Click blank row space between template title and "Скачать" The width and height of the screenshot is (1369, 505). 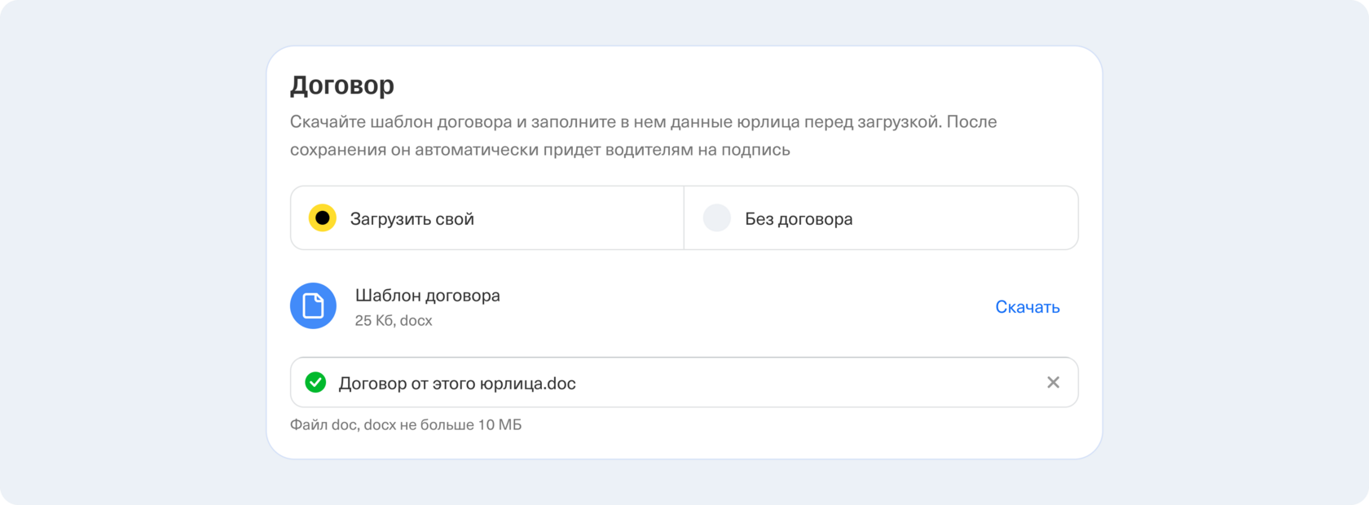[733, 307]
